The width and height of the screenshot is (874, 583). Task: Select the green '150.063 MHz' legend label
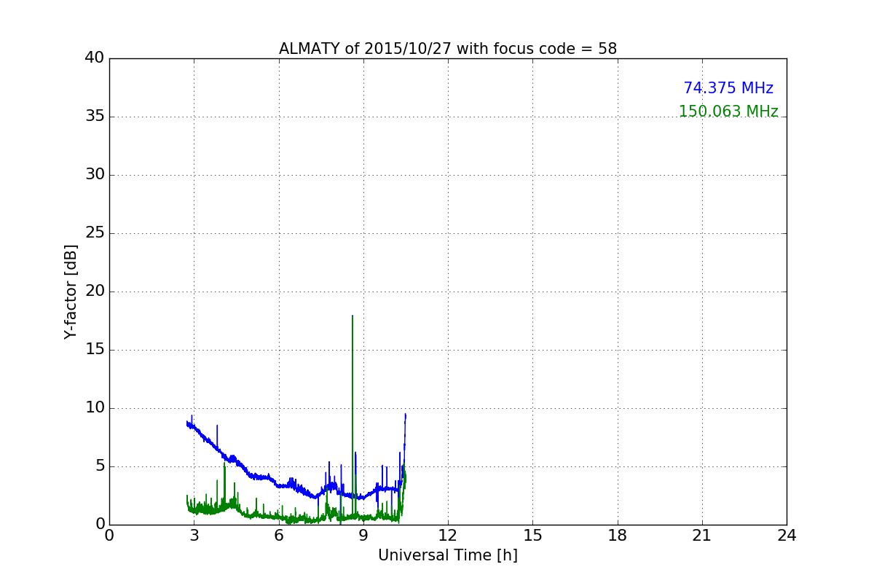[728, 111]
